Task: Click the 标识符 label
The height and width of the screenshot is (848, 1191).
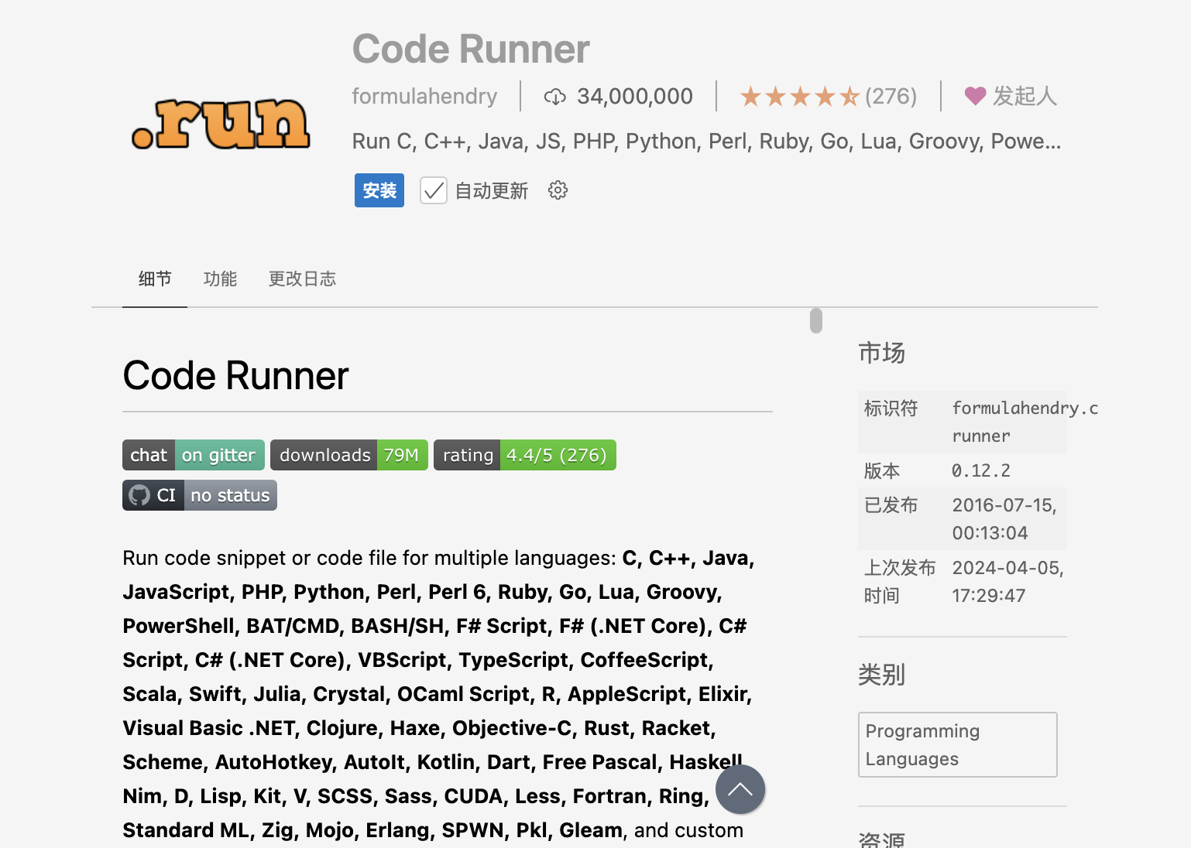Action: click(x=891, y=408)
